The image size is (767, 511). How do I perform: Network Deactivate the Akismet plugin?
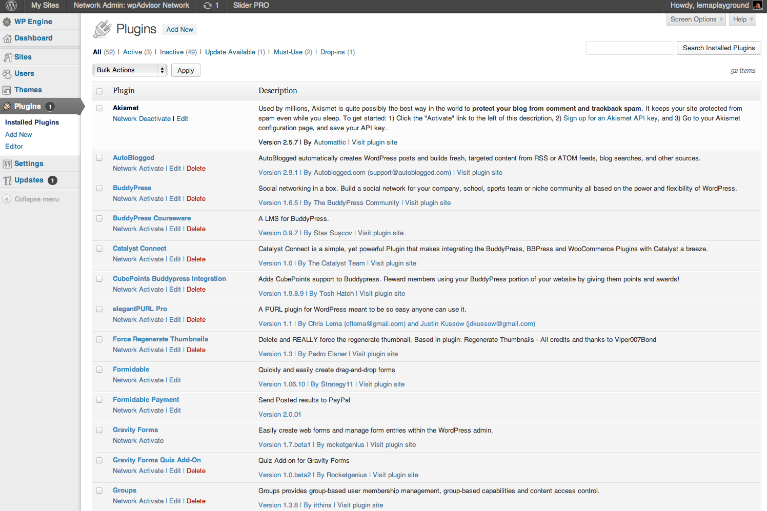142,118
